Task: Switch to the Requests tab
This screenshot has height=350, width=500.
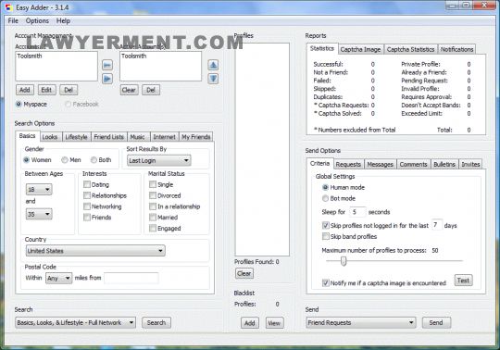Action: point(348,164)
